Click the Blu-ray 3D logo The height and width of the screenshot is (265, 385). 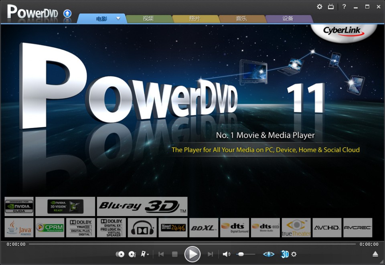click(x=142, y=206)
